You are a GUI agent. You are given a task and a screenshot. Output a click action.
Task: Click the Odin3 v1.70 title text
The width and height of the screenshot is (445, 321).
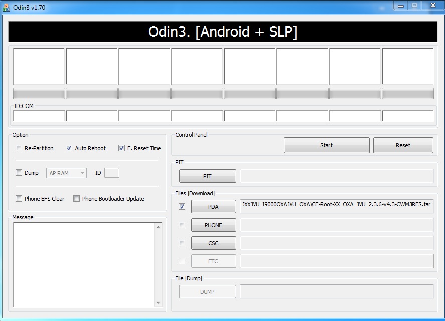coord(29,8)
